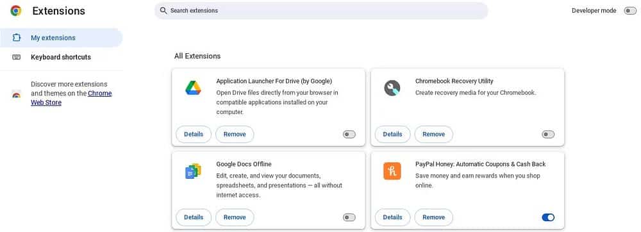Open Details for Google Docs Offline
The height and width of the screenshot is (232, 641).
(x=194, y=217)
